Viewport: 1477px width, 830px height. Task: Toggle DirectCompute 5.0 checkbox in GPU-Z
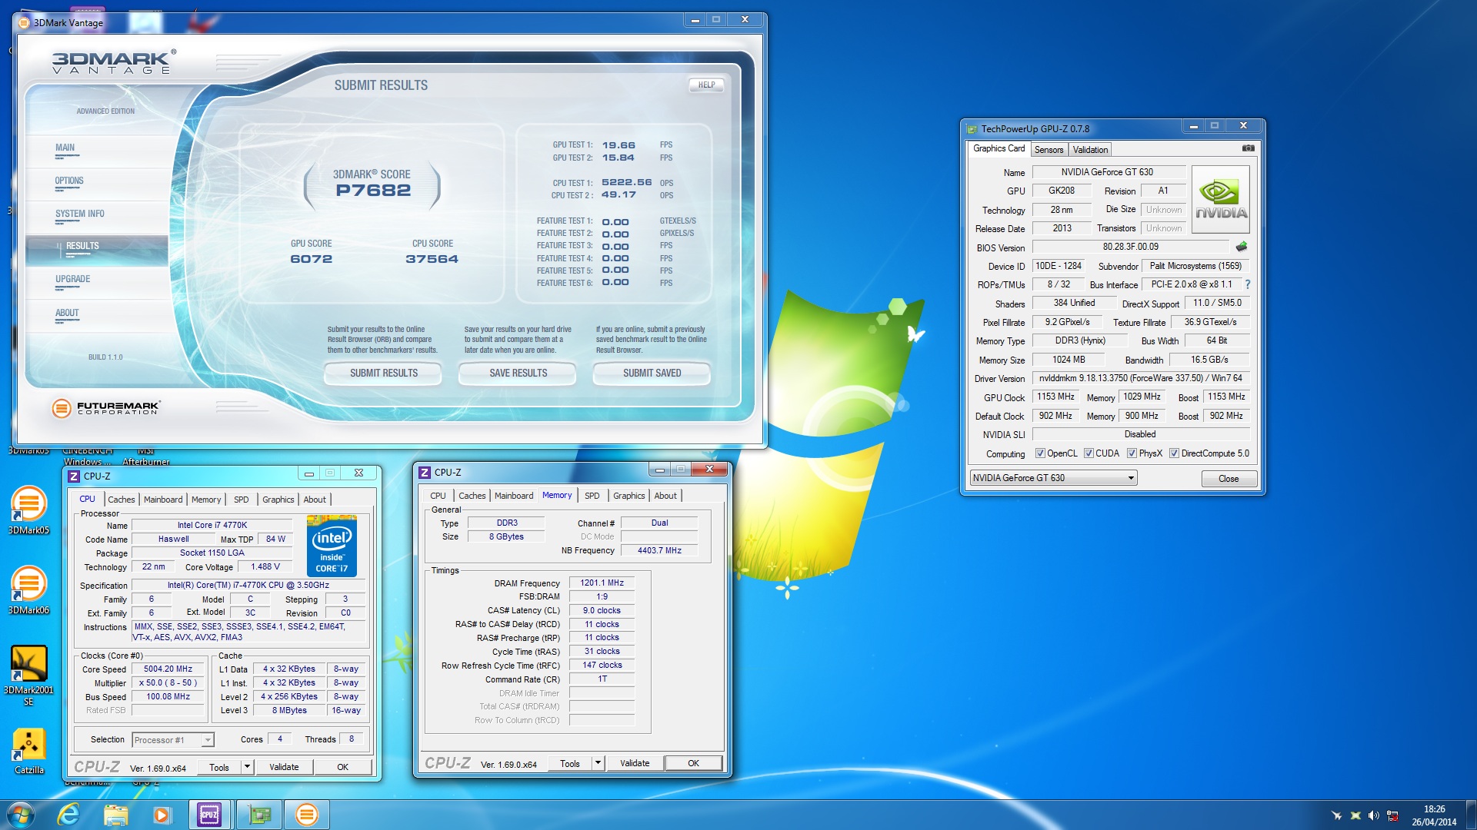[1174, 453]
